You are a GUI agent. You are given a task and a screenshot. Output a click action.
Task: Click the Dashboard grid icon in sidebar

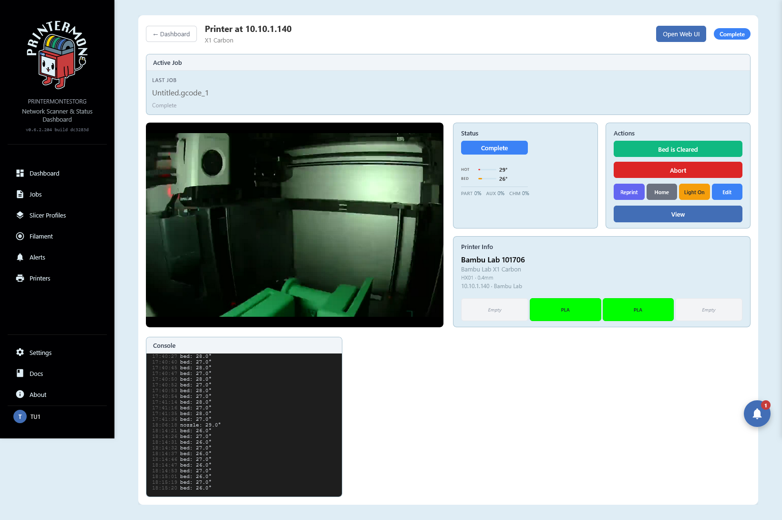(20, 173)
